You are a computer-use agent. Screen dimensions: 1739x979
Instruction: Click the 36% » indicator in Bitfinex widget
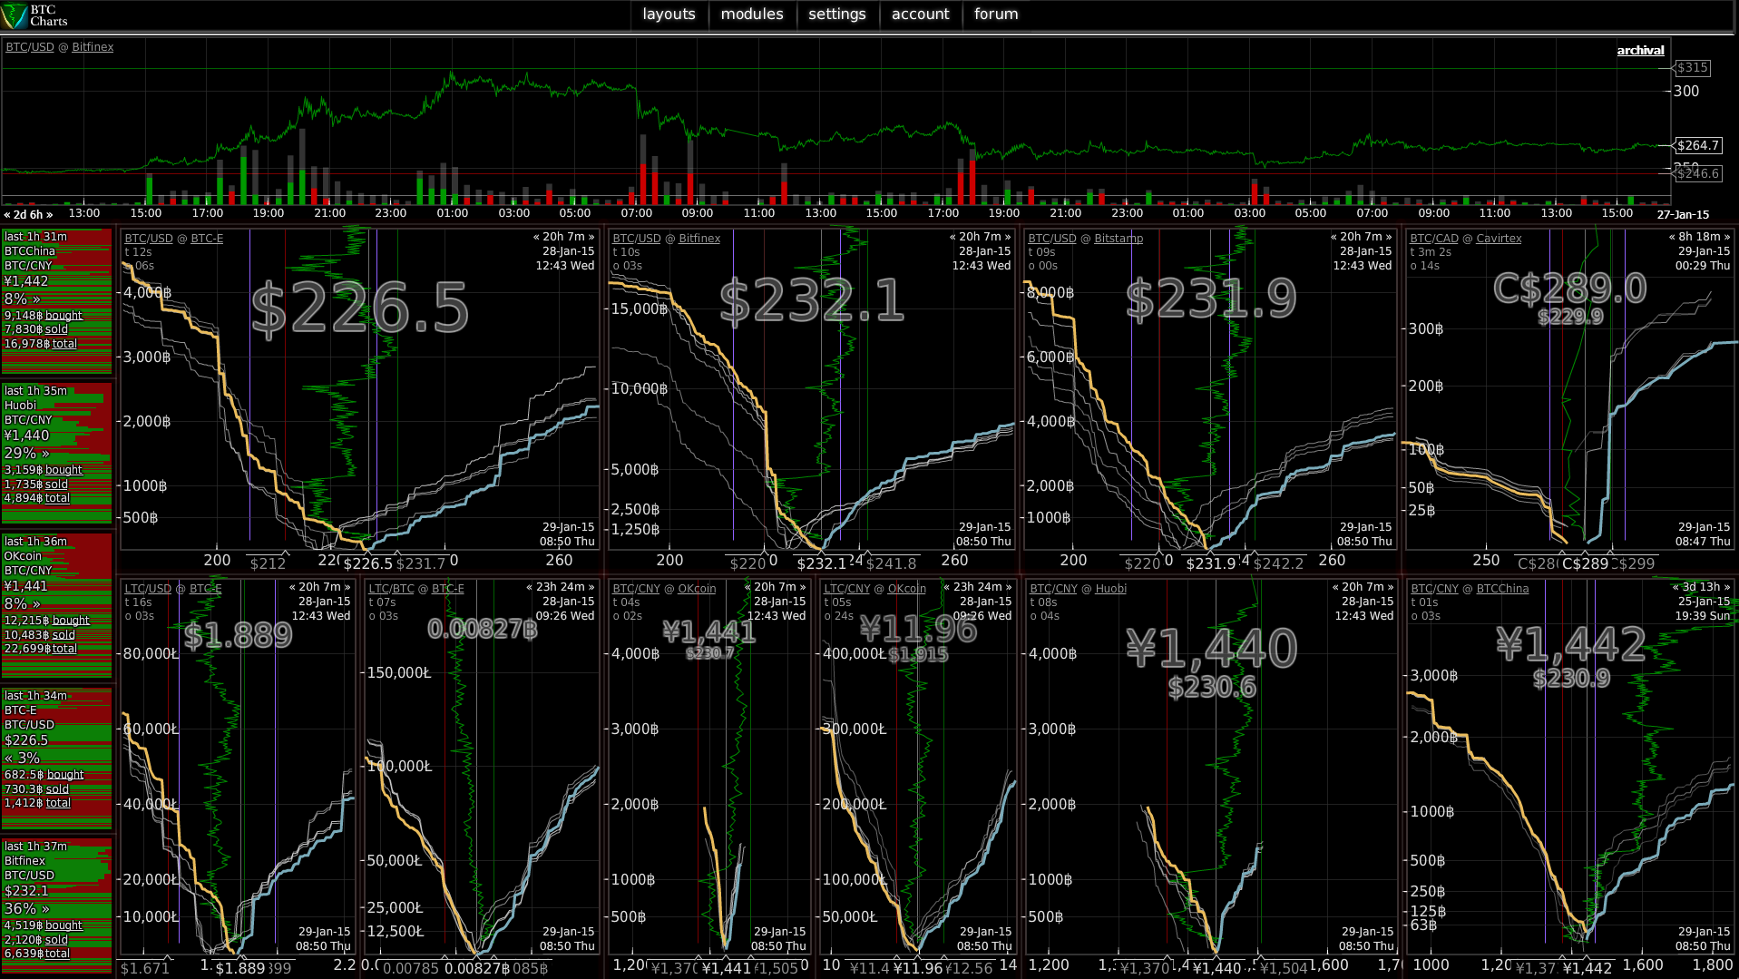[26, 908]
